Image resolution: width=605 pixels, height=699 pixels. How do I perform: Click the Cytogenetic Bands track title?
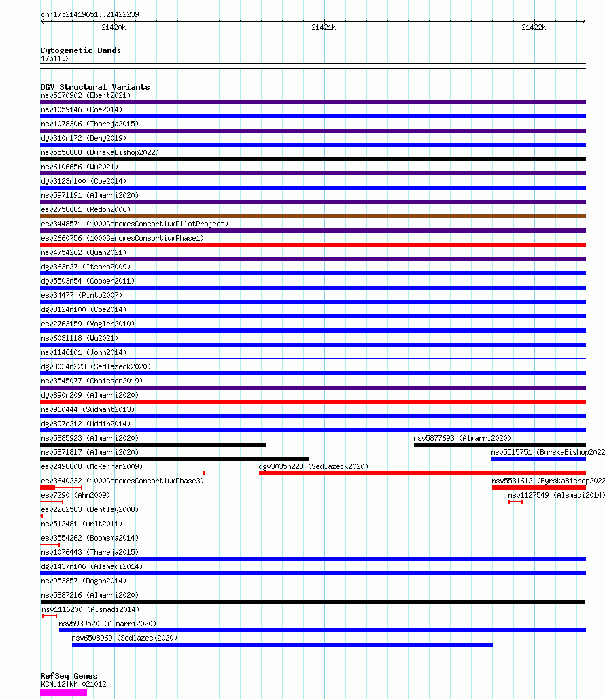tap(81, 50)
